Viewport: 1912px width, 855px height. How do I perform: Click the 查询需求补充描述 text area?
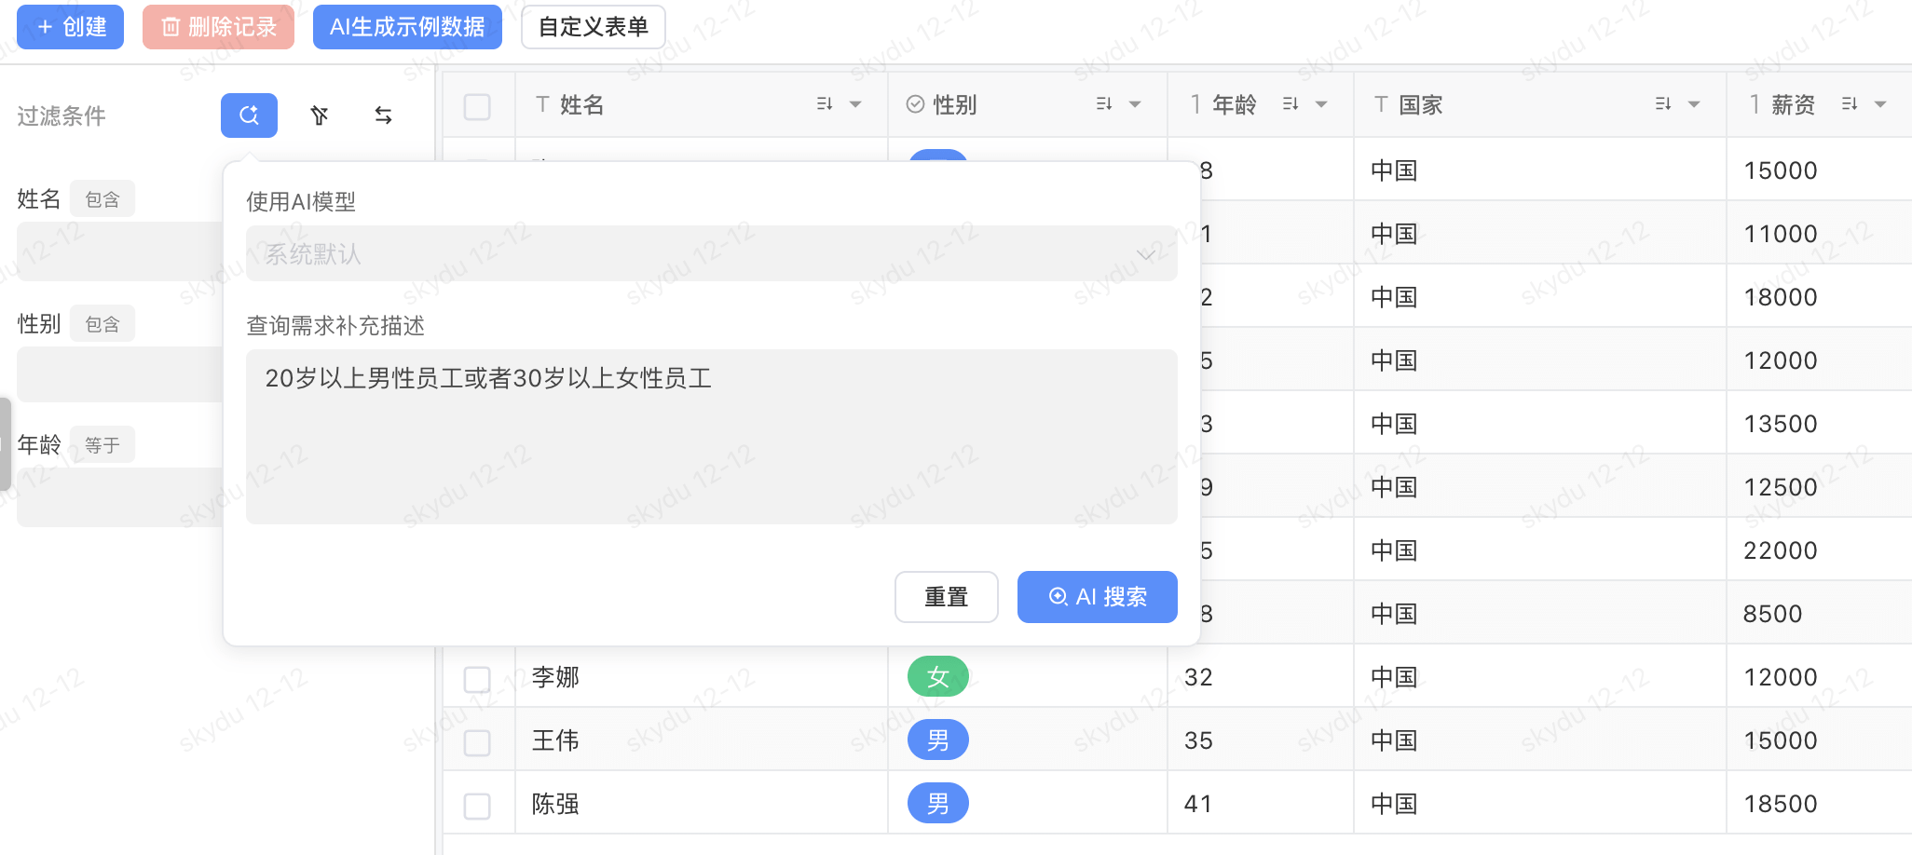pos(711,436)
